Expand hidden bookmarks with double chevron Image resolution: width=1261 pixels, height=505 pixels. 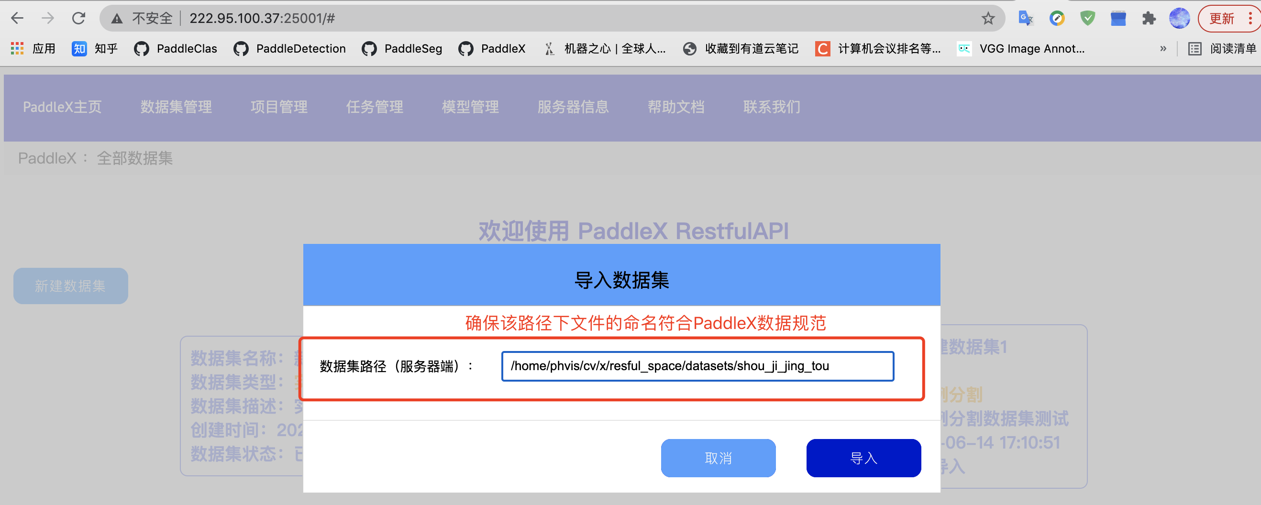(x=1163, y=48)
